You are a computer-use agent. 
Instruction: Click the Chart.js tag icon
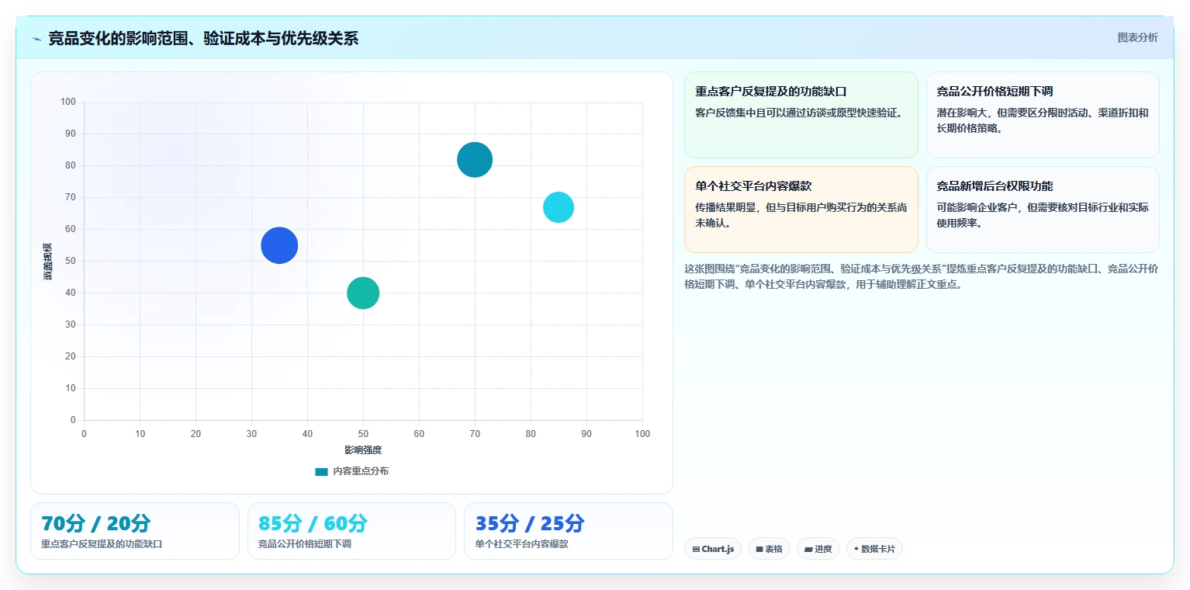click(696, 550)
